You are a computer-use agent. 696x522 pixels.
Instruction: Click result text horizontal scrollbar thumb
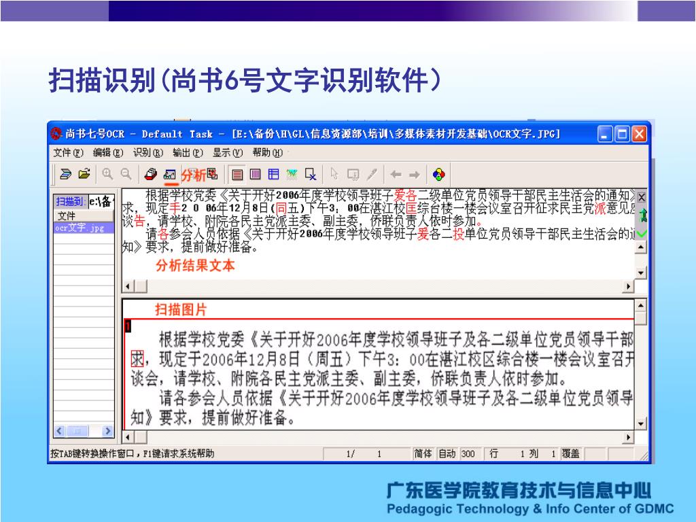pos(141,286)
